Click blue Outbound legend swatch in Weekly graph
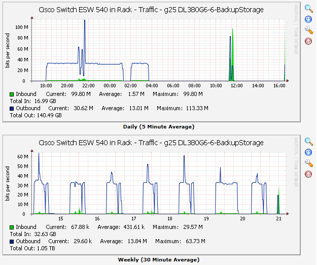Image resolution: width=317 pixels, height=265 pixels. click(x=12, y=242)
